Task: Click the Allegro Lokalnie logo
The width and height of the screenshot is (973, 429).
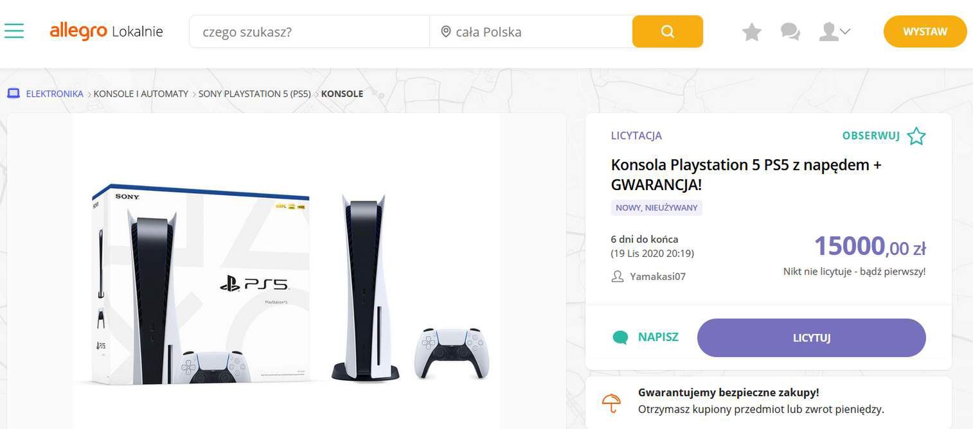Action: (106, 31)
